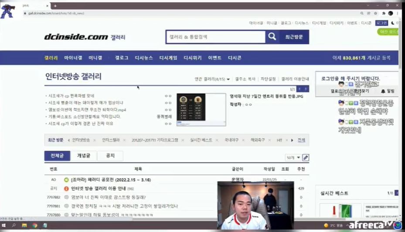Select the 공지 tab
Image resolution: width=405 pixels, height=232 pixels.
tap(110, 156)
